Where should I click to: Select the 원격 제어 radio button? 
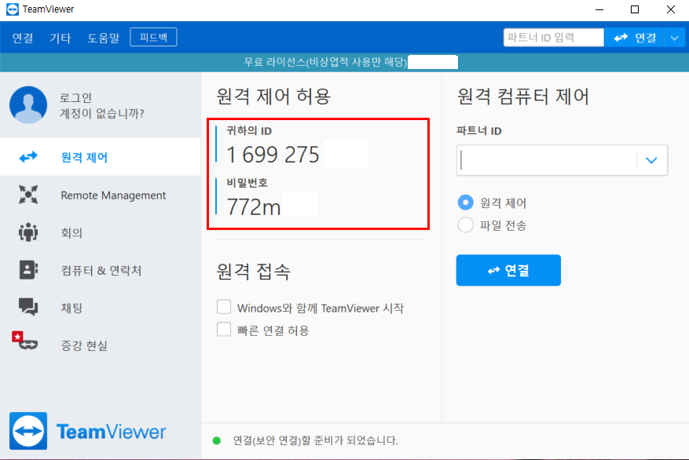465,203
